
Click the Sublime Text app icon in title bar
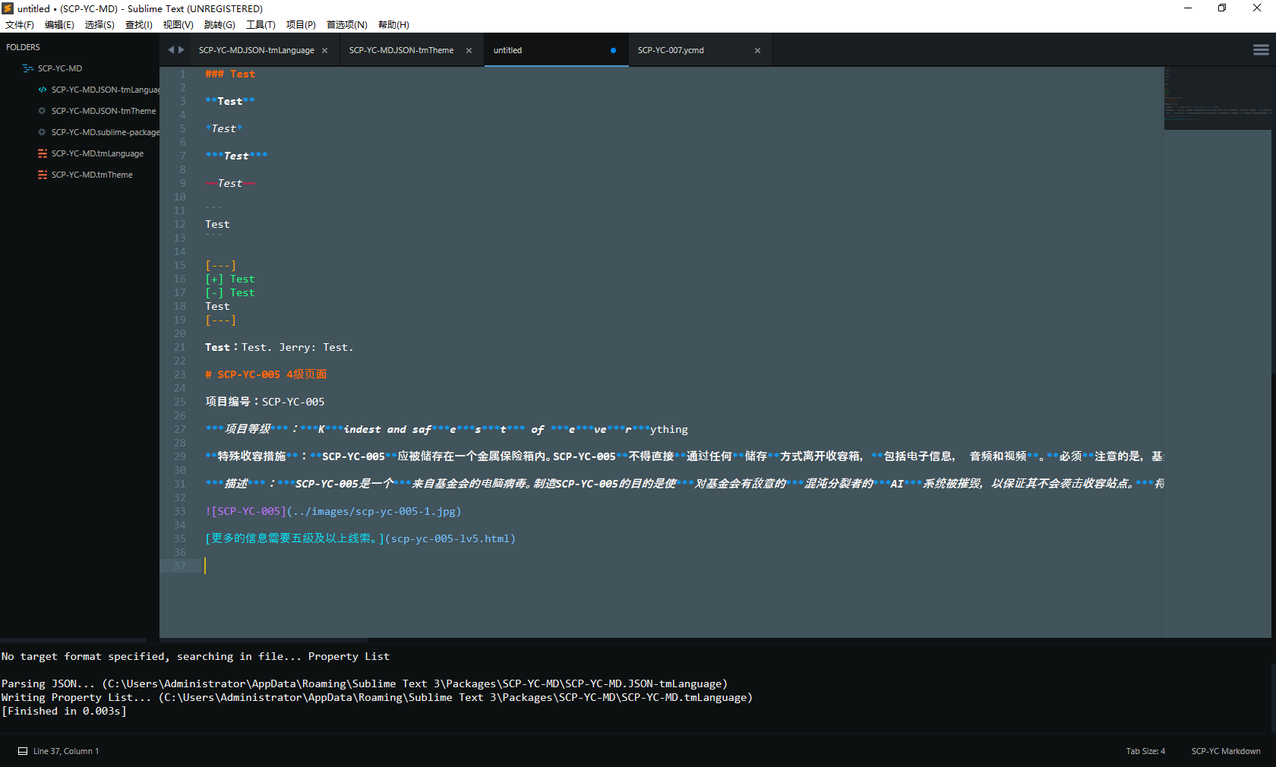8,8
